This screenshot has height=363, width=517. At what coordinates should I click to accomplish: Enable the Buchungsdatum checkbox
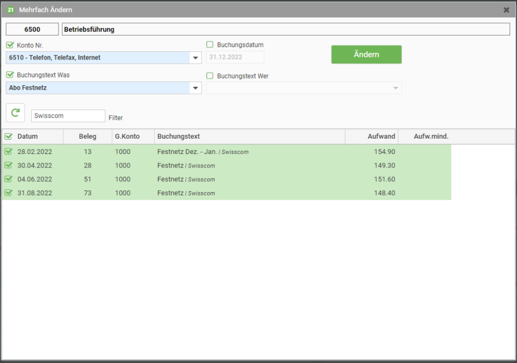(x=210, y=44)
